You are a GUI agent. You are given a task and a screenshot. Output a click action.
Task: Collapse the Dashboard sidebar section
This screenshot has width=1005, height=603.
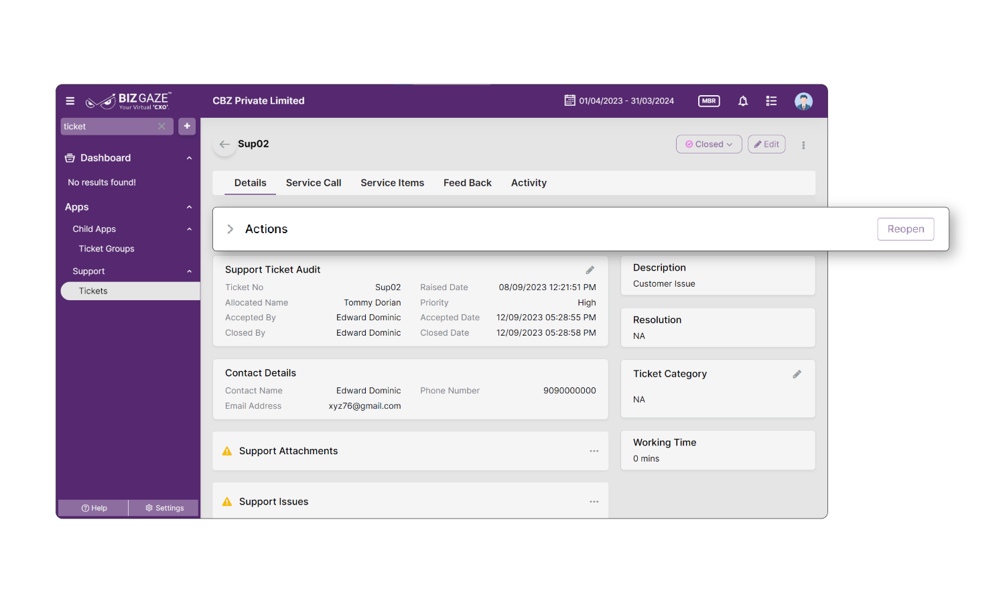(189, 158)
